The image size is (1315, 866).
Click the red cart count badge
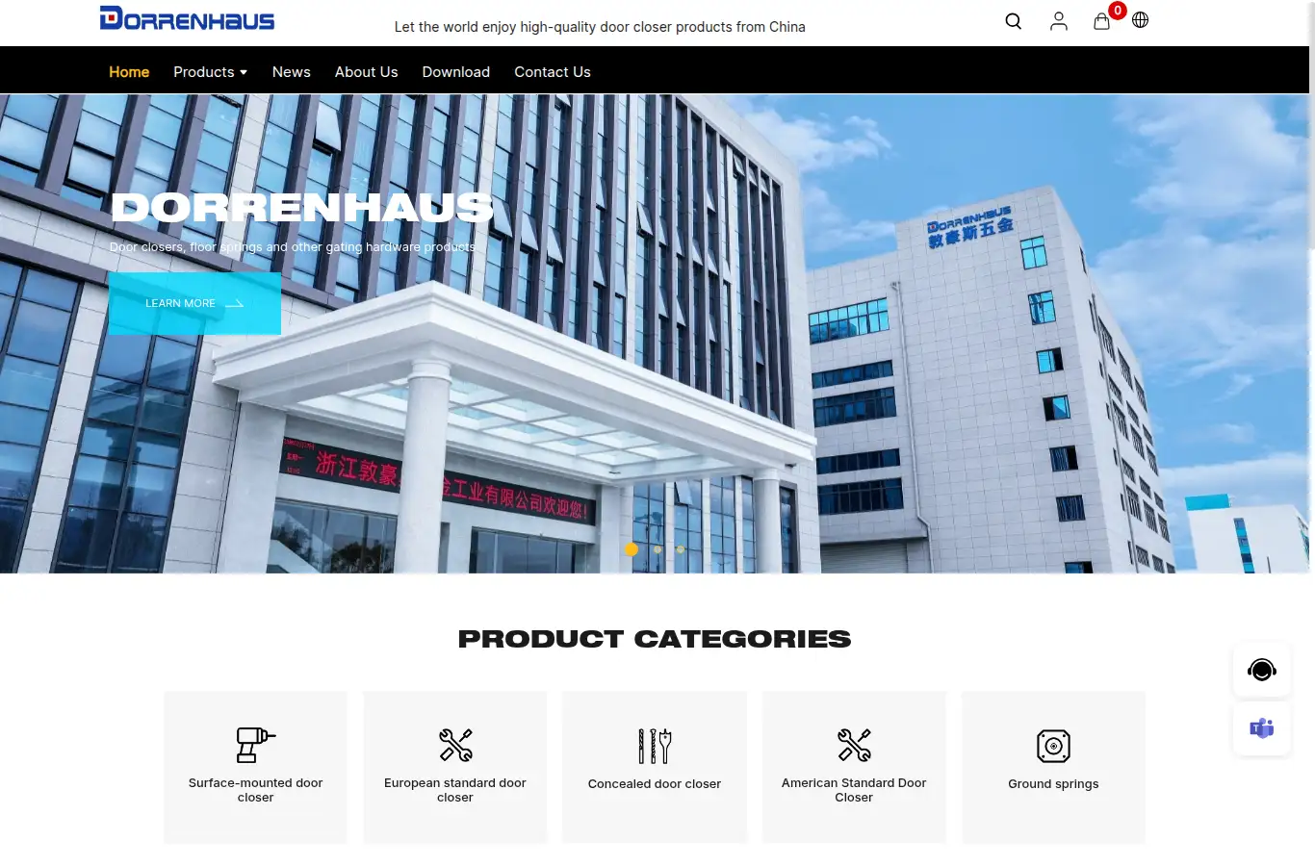[x=1118, y=11]
